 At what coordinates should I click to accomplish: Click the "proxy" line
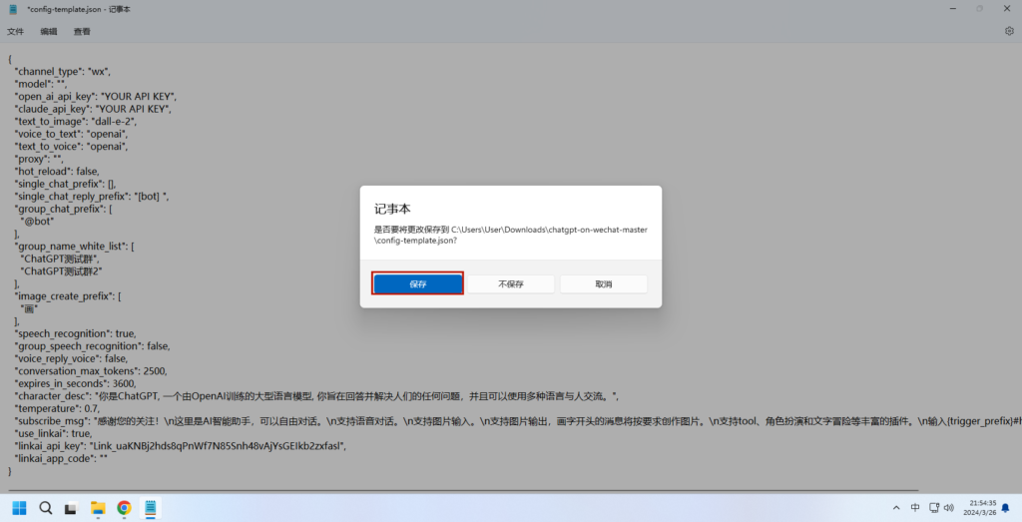39,159
